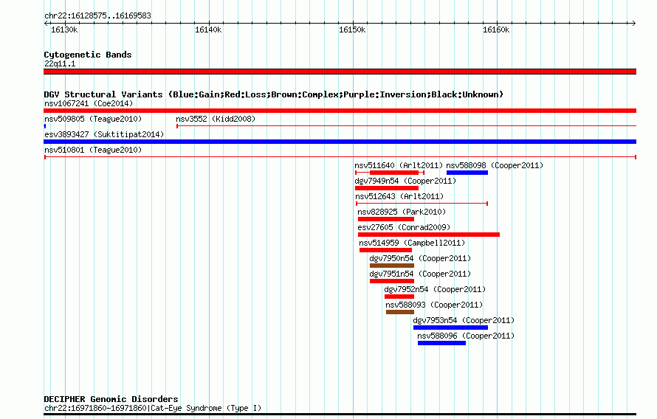The width and height of the screenshot is (657, 419).
Task: Click the 16130k ruler position
Action: tap(64, 30)
